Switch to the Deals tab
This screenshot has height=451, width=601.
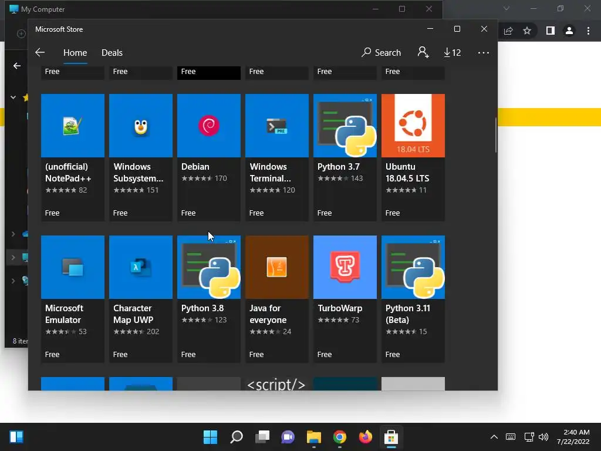112,52
